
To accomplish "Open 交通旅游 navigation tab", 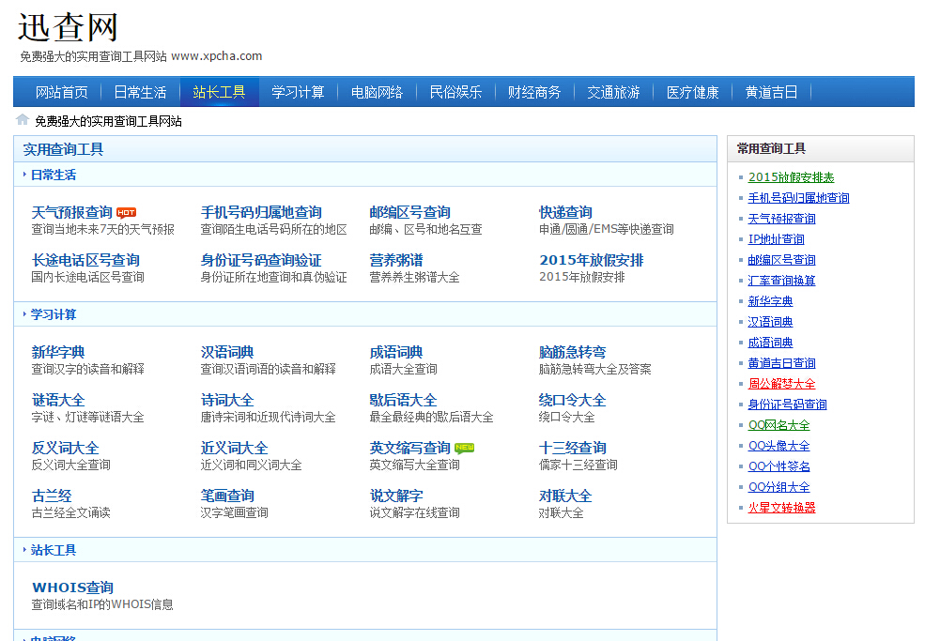I will pos(613,93).
